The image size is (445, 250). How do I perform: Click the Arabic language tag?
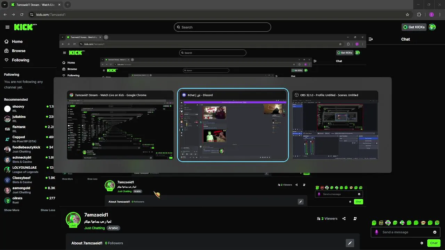coord(113,228)
